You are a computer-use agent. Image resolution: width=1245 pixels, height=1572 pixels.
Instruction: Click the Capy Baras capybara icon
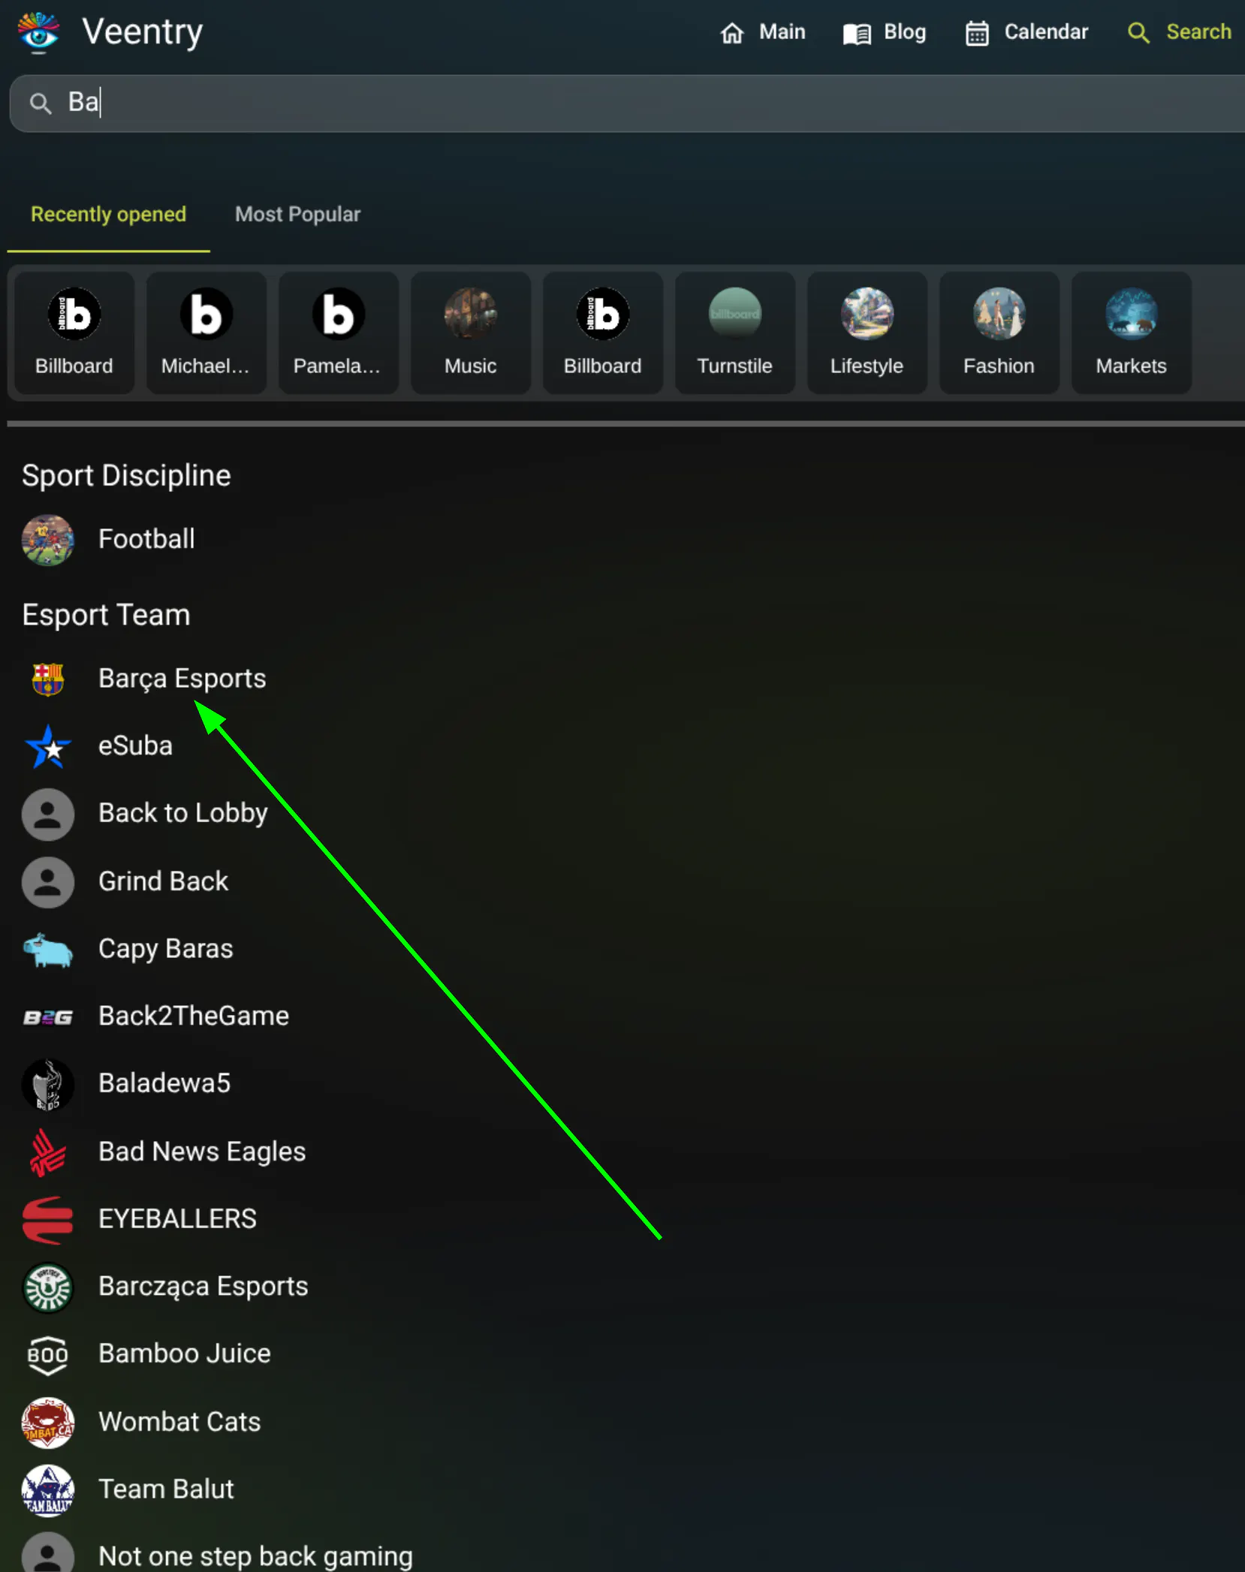48,950
